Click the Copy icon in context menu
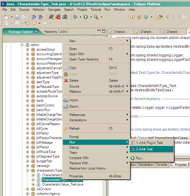Screen dimensions: 190x196 pyautogui.click(x=66, y=68)
